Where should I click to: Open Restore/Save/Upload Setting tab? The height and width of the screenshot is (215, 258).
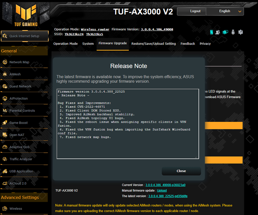pyautogui.click(x=154, y=44)
